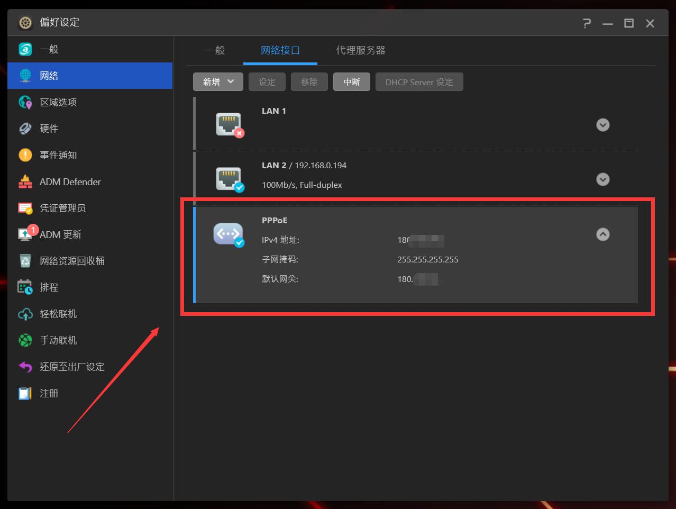This screenshot has width=676, height=509.
Task: Select the Regional Options (区域选项) icon
Action: click(x=25, y=102)
